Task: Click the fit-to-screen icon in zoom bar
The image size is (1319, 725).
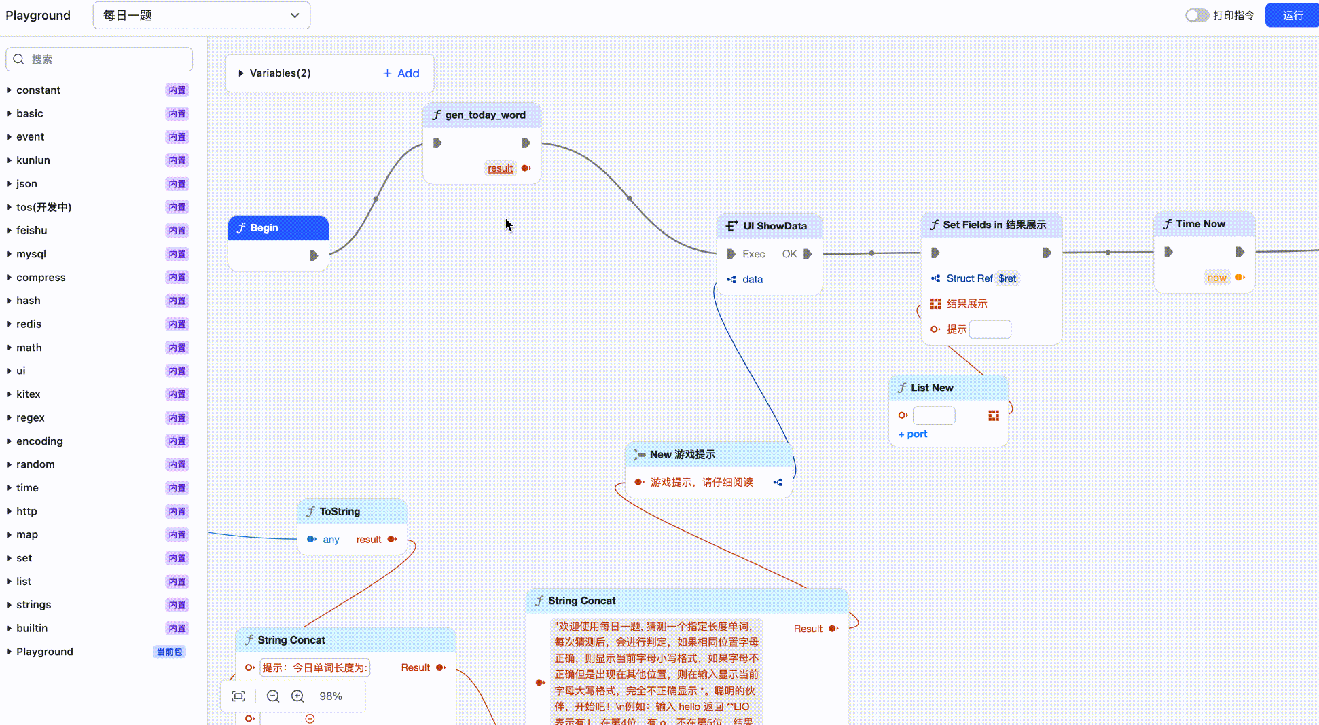Action: 238,696
